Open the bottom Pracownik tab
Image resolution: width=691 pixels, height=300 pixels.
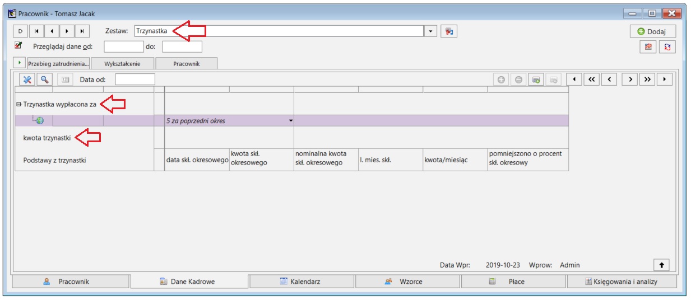coord(71,282)
